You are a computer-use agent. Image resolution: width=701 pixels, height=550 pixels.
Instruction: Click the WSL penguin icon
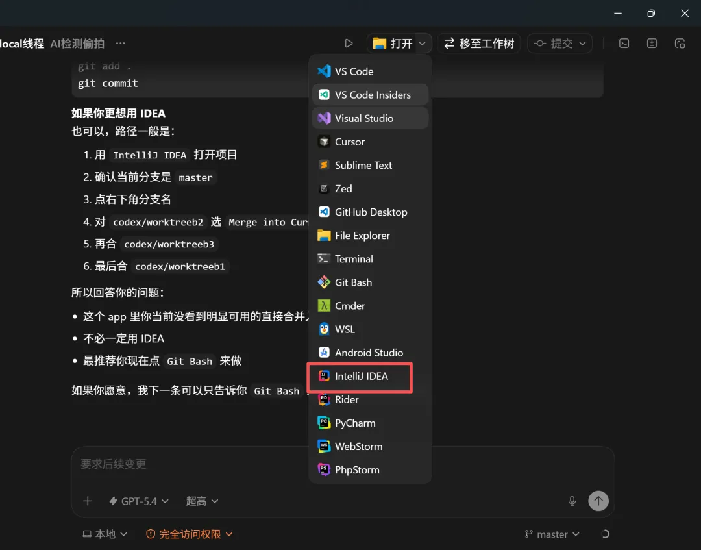coord(324,329)
